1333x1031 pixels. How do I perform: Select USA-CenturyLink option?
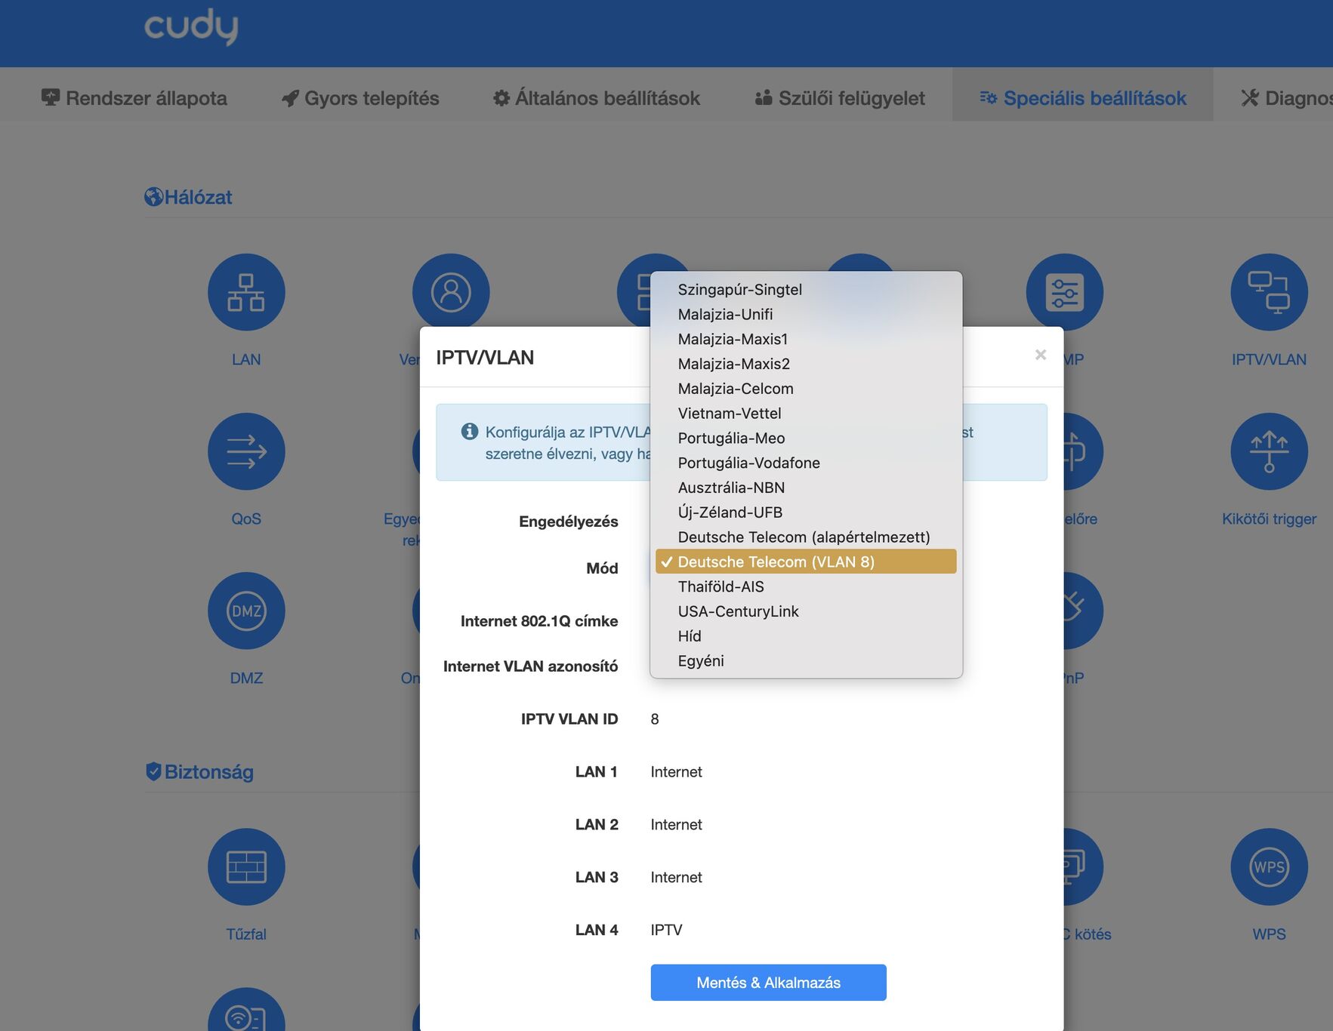[806, 611]
